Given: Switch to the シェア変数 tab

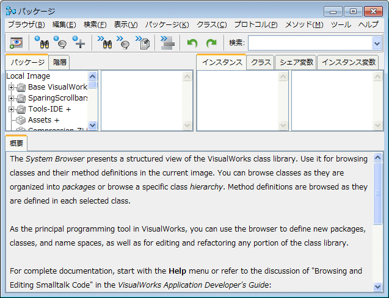Looking at the screenshot, I should pos(296,62).
